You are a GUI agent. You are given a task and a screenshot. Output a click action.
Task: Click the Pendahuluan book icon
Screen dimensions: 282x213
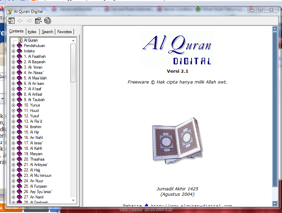tap(20, 46)
